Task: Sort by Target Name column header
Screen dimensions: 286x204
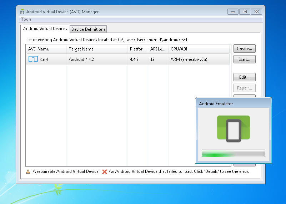Action: point(97,49)
